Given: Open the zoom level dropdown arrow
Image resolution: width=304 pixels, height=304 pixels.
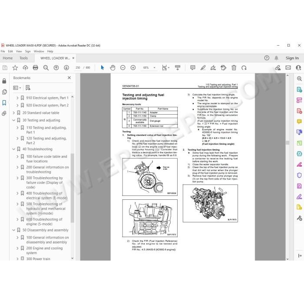Looking at the screenshot, I should pyautogui.click(x=155, y=68).
